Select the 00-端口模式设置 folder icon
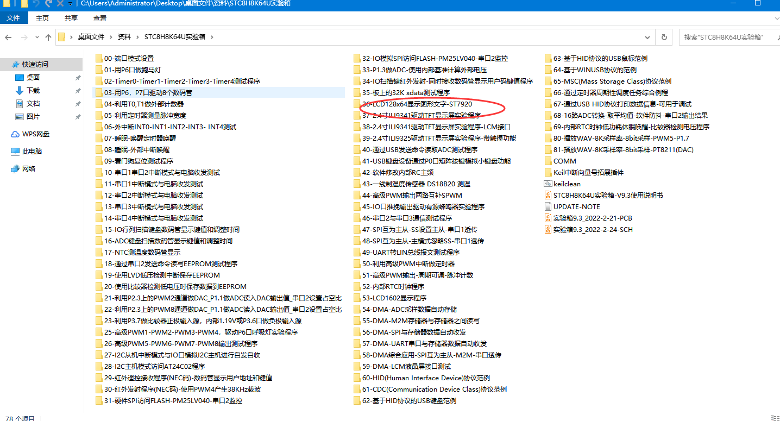The image size is (780, 421). coord(99,58)
